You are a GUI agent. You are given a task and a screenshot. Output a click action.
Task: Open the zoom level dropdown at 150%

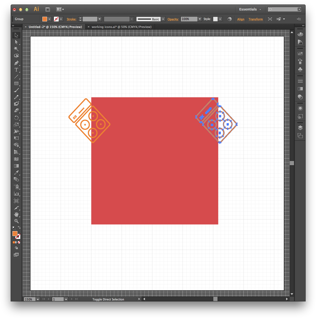click(38, 299)
